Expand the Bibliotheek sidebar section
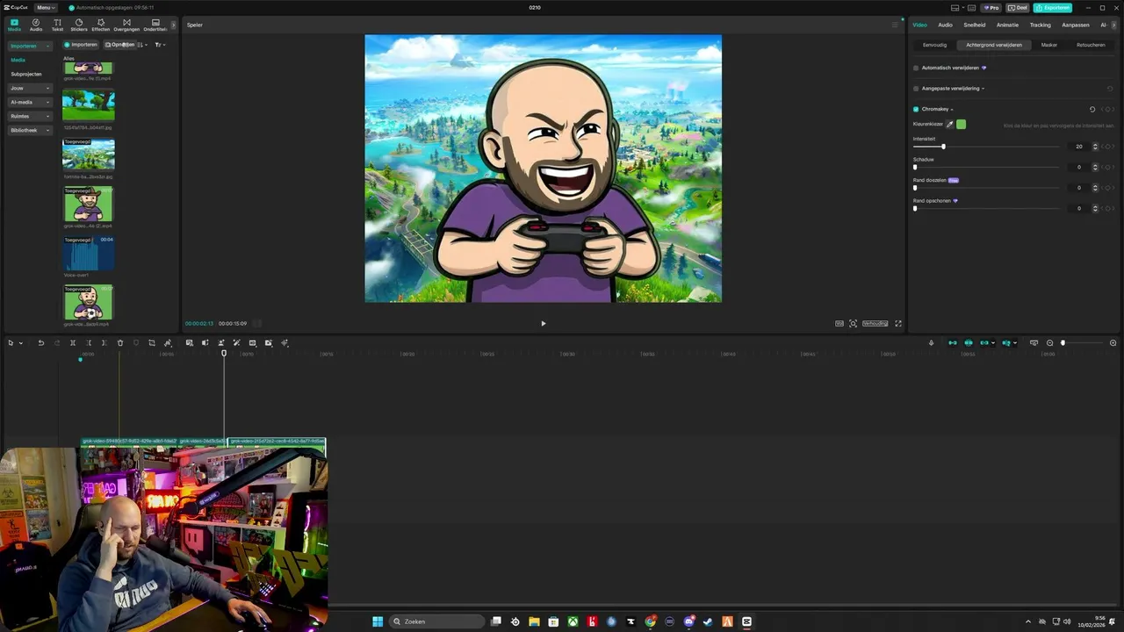Image resolution: width=1124 pixels, height=632 pixels. click(29, 130)
